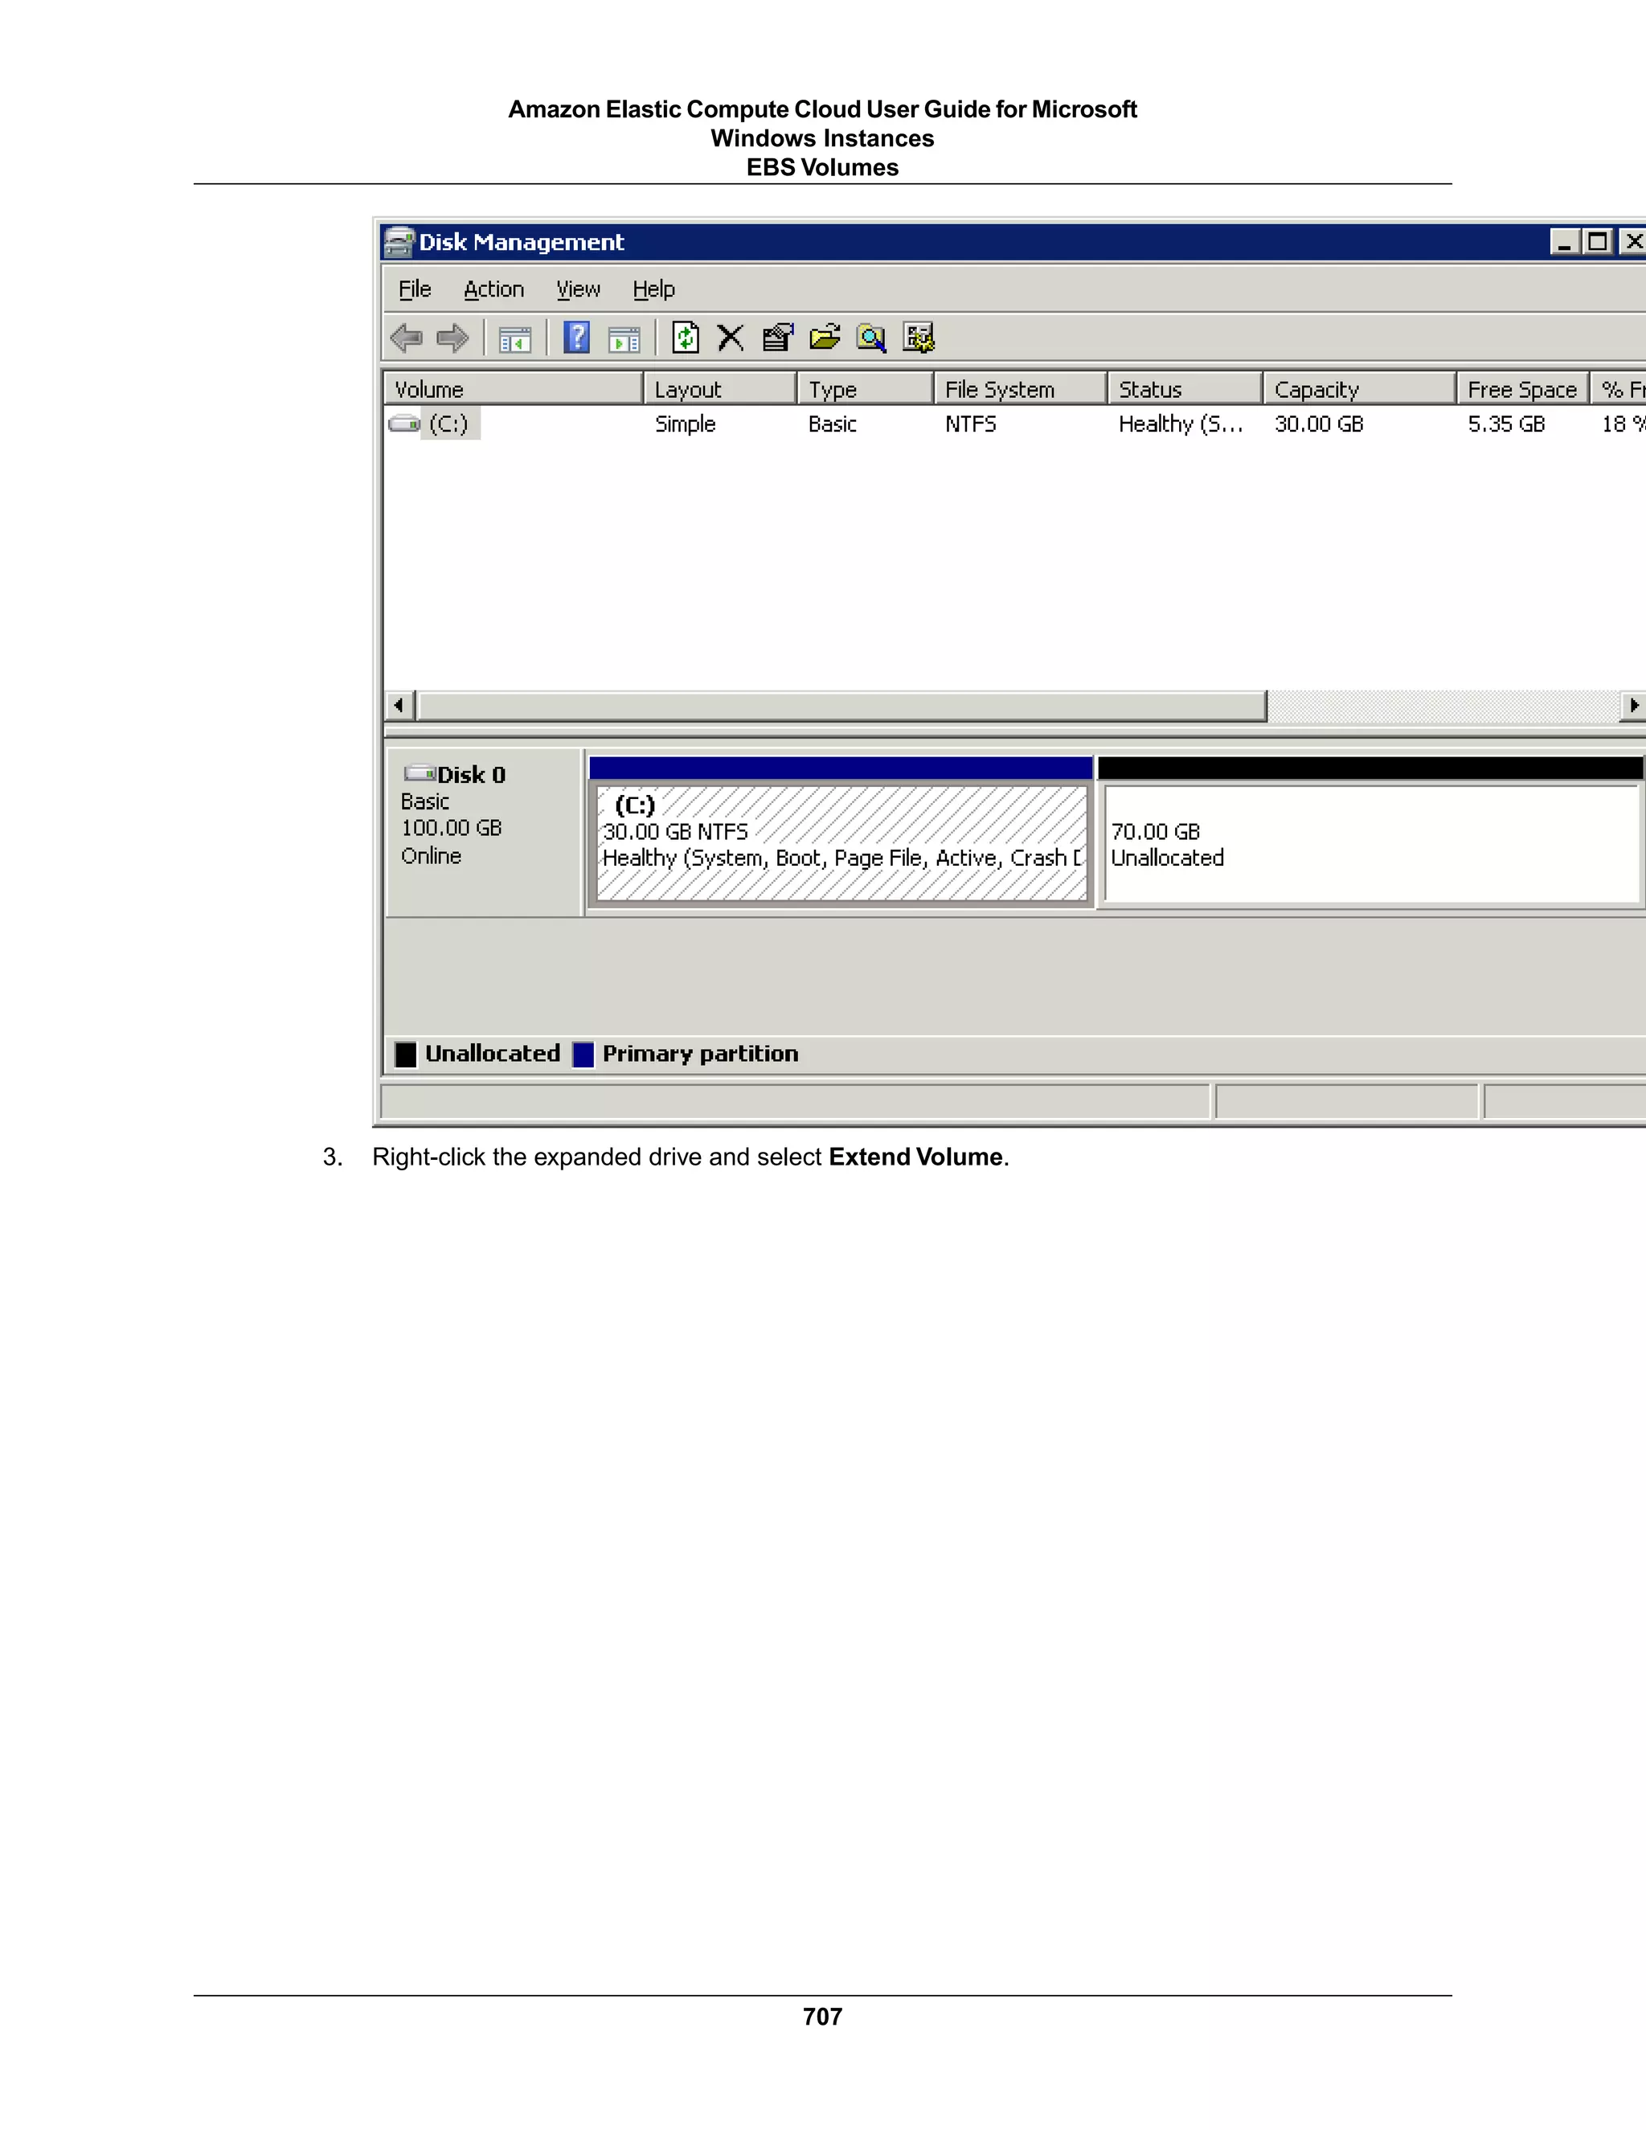Open the File menu
Screen dimensions: 1646x2130
[415, 289]
